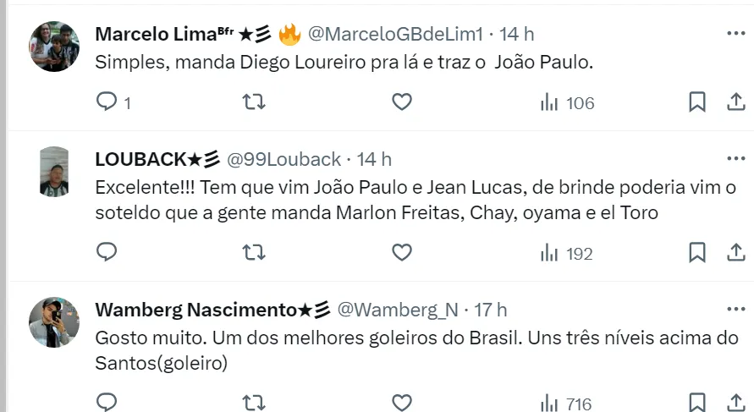Reply to Marcelo Lima's tweet
Viewport: 754px width, 412px height.
click(x=107, y=102)
